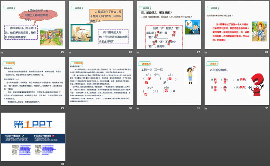The height and width of the screenshot is (166, 270).
Task: Choose slide 29 extended reading thumbnail
Action: point(34,80)
